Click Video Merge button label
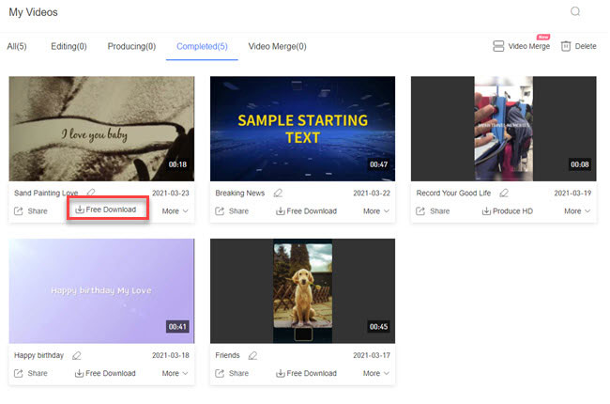 point(529,46)
